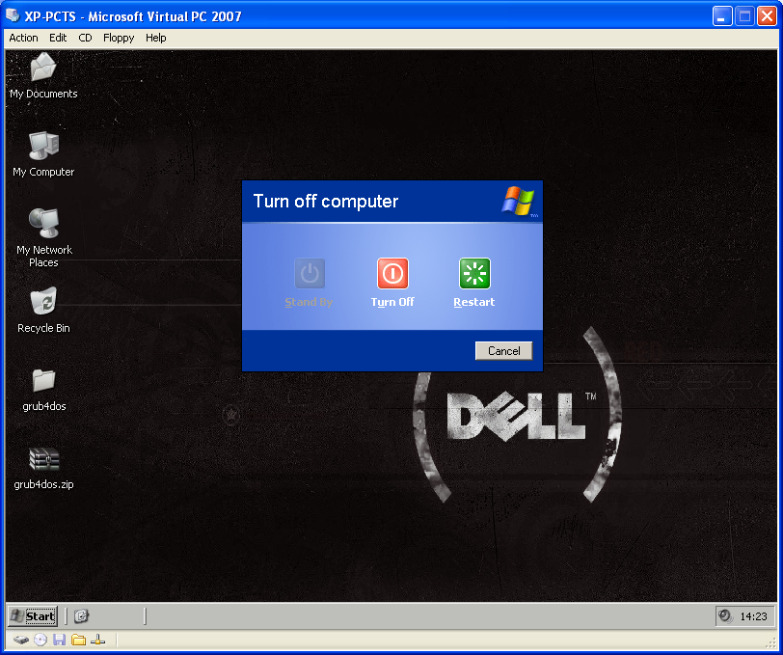Click the 14:23 taskbar clock
The image size is (783, 655).
pyautogui.click(x=753, y=616)
